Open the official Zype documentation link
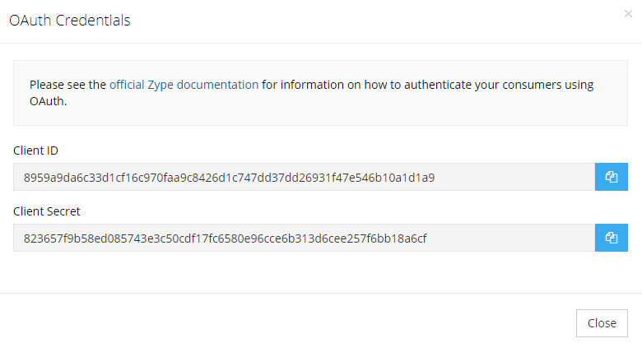Image resolution: width=642 pixels, height=352 pixels. tap(184, 85)
